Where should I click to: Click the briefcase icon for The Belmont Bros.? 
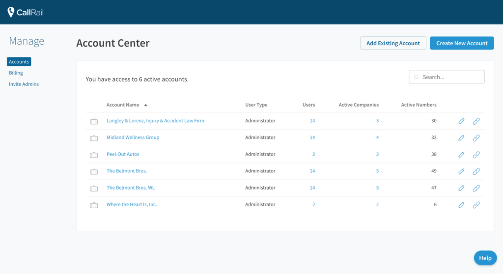click(94, 171)
